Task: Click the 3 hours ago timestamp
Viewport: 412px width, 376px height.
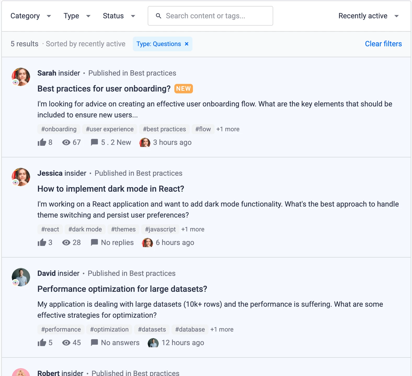Action: (x=172, y=143)
